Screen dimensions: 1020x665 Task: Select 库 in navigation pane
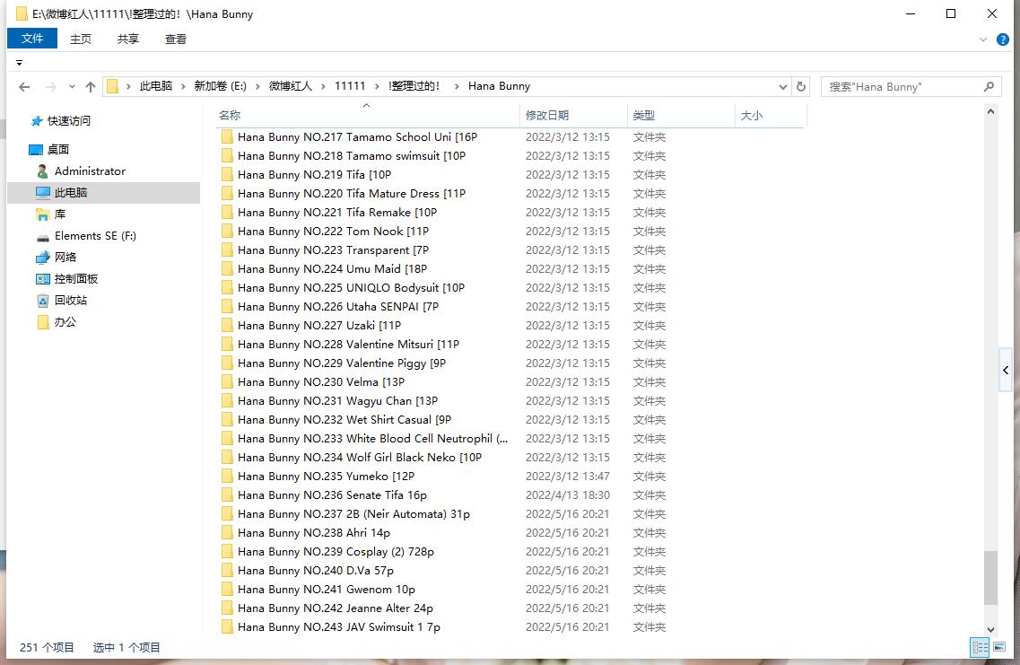(60, 214)
